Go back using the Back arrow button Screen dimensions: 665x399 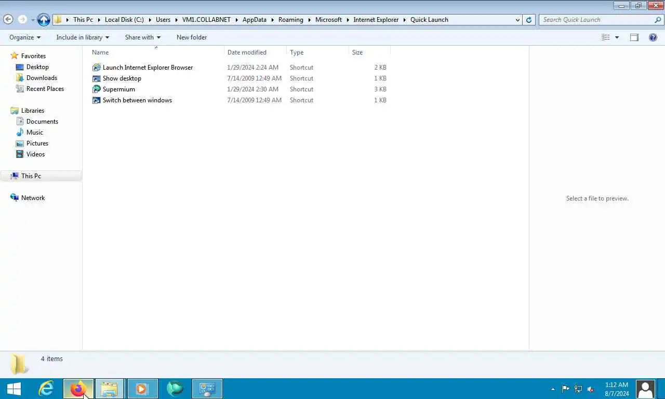8,19
